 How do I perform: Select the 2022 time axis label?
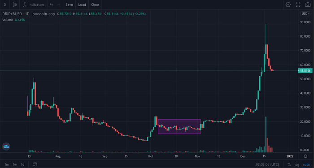(290, 156)
